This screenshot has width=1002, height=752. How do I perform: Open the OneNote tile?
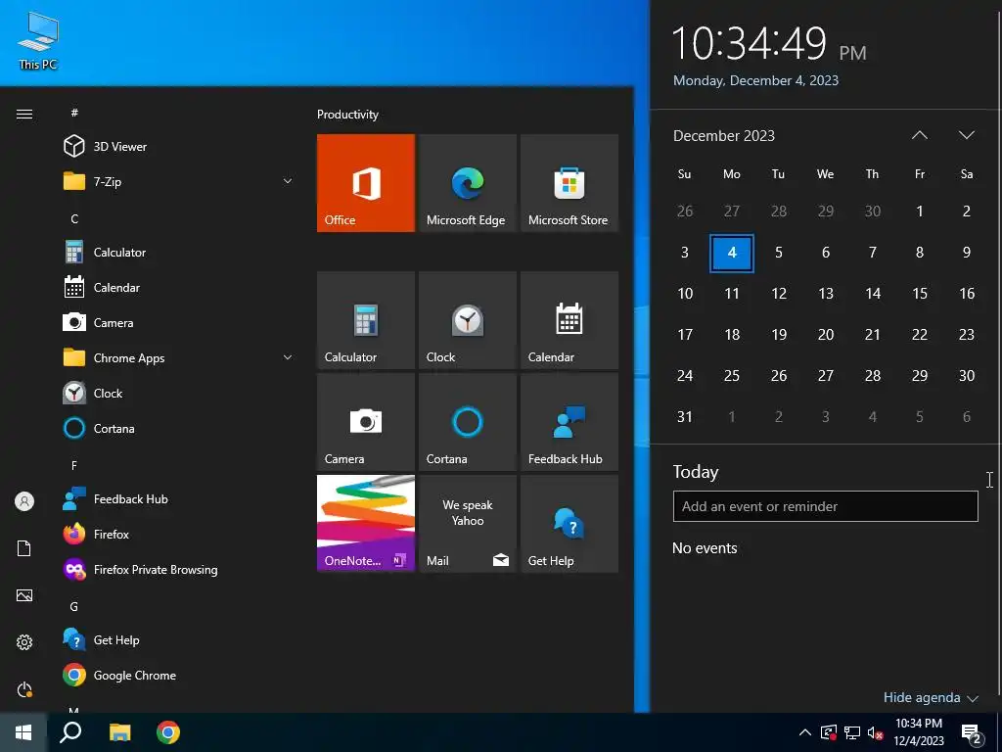[x=366, y=524]
